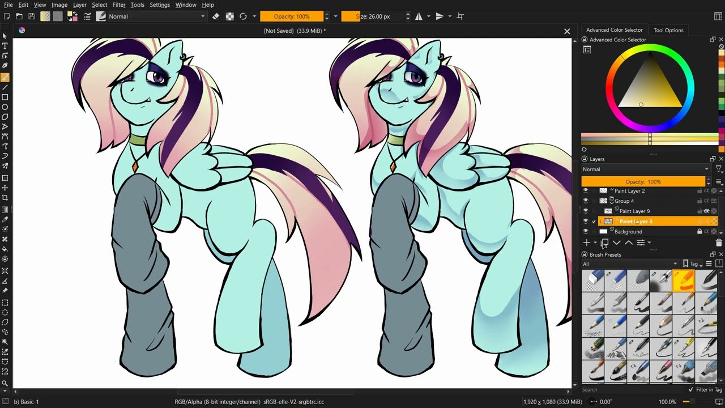This screenshot has width=725, height=408.
Task: Hide the Background layer visibility eye
Action: coord(586,232)
